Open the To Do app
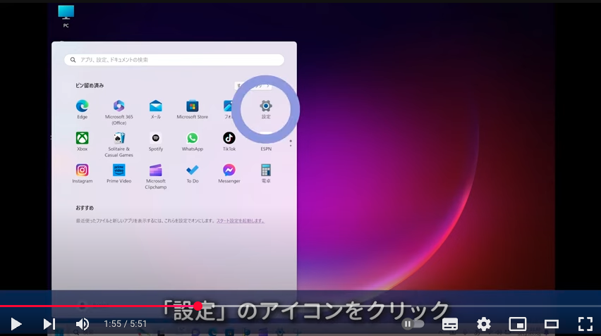601x336 pixels. (x=193, y=173)
